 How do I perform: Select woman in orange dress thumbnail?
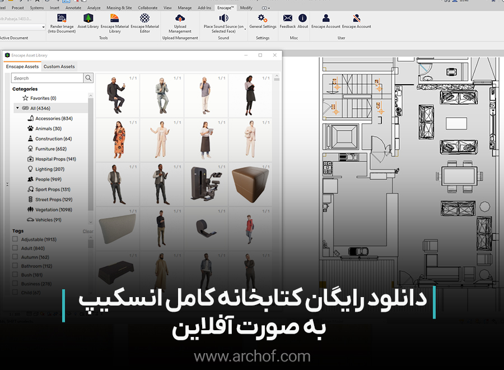117,140
